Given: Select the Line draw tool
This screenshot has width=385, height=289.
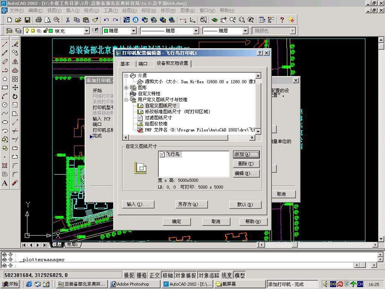Looking at the screenshot, I should point(5,44).
